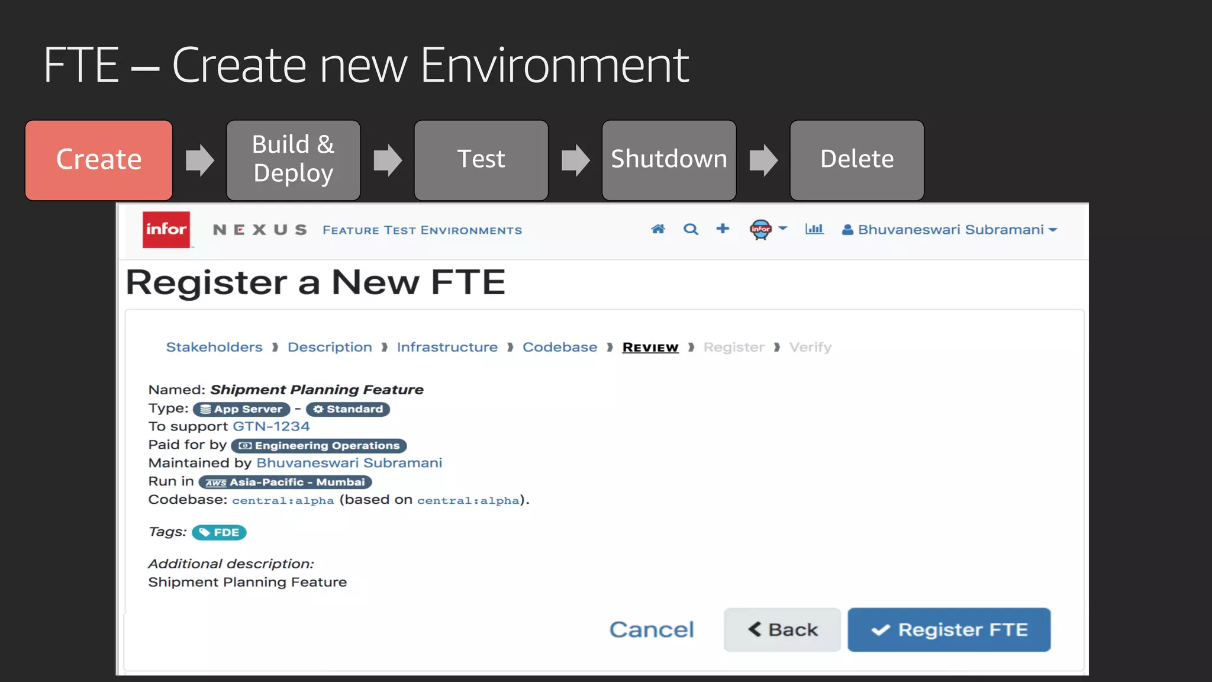
Task: Click the Infor red logo
Action: point(166,229)
